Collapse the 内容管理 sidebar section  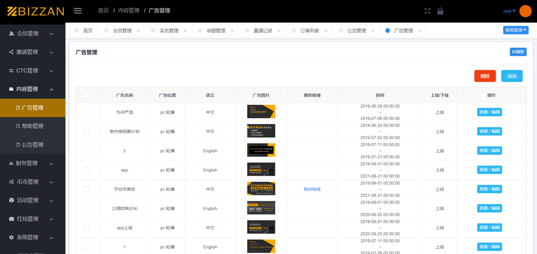[x=33, y=89]
